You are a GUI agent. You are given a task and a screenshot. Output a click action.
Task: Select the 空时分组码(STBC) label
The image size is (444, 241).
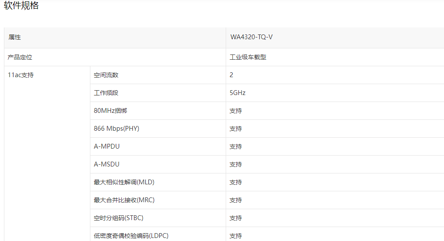[x=119, y=218]
